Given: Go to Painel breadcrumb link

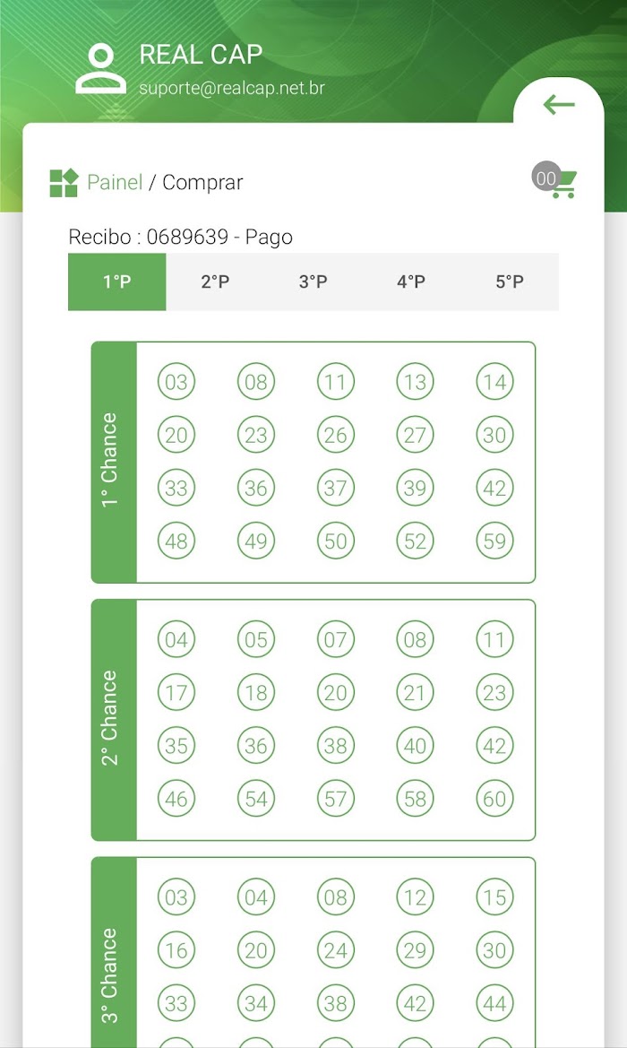Looking at the screenshot, I should 115,183.
